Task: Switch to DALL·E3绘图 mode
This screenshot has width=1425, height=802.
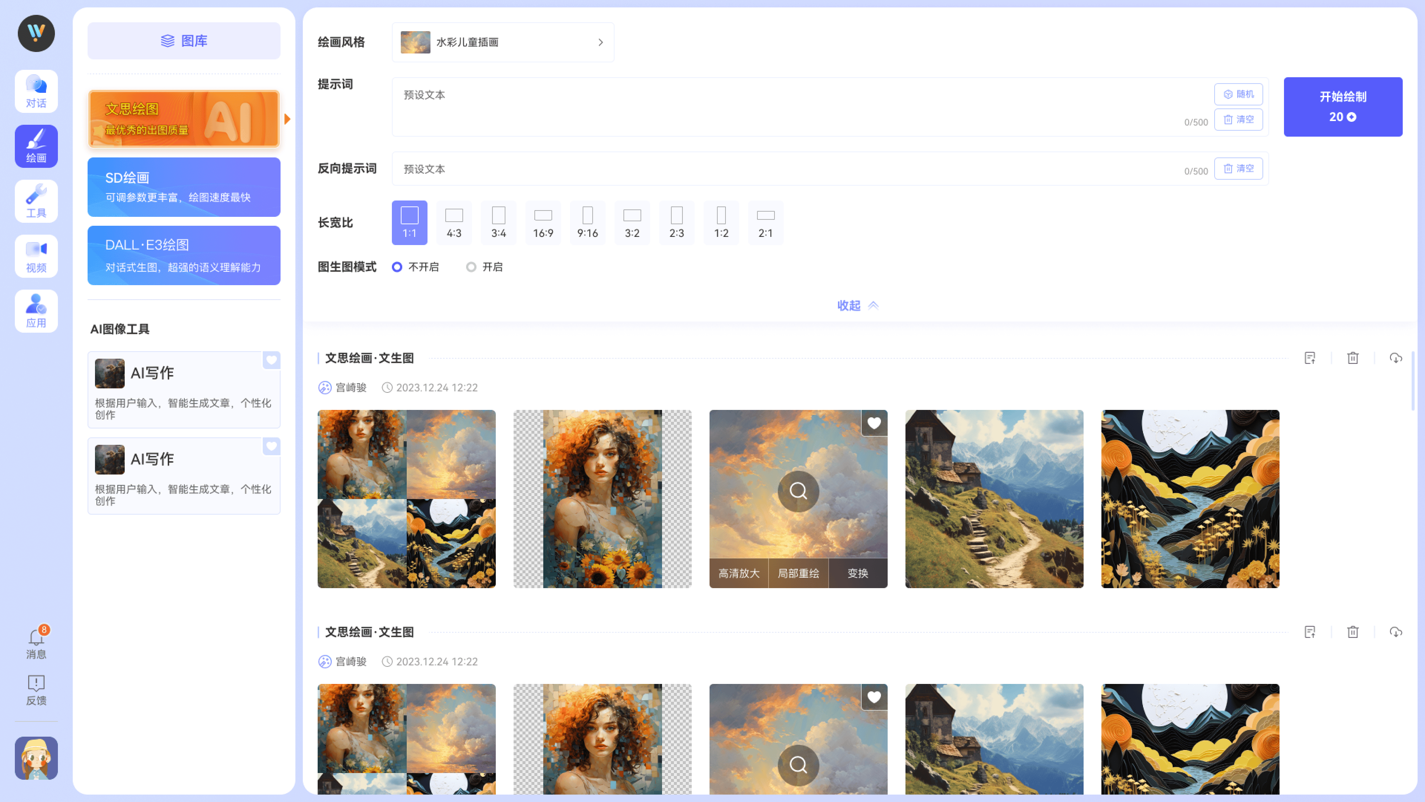Action: pyautogui.click(x=184, y=255)
